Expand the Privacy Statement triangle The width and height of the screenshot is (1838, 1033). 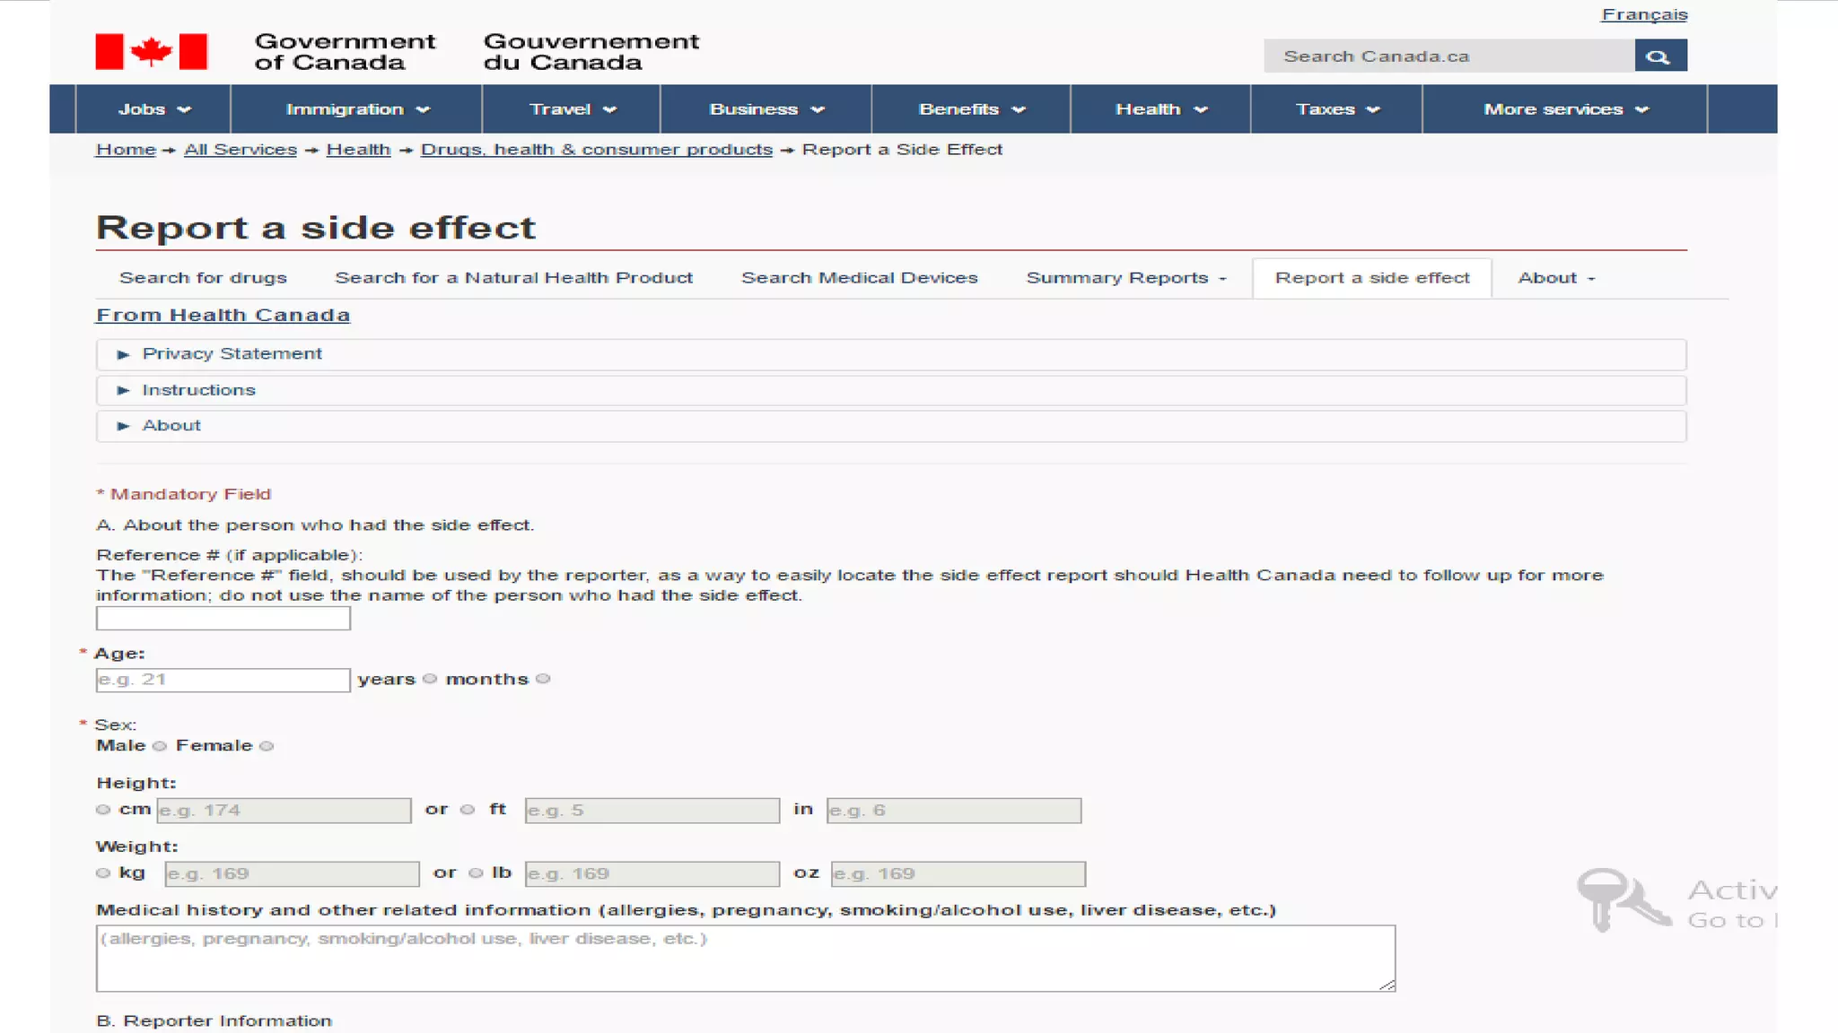pyautogui.click(x=123, y=354)
